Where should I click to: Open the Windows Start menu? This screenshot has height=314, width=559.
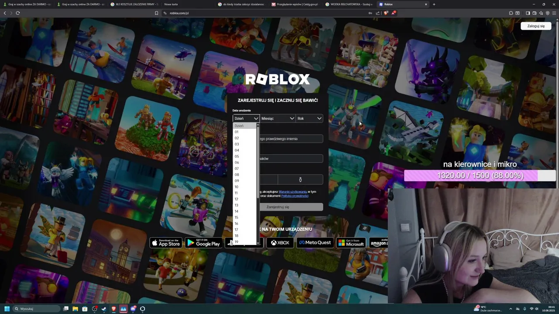[7, 309]
